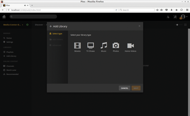
Task: Select the Movies library type icon
Action: 78,45
